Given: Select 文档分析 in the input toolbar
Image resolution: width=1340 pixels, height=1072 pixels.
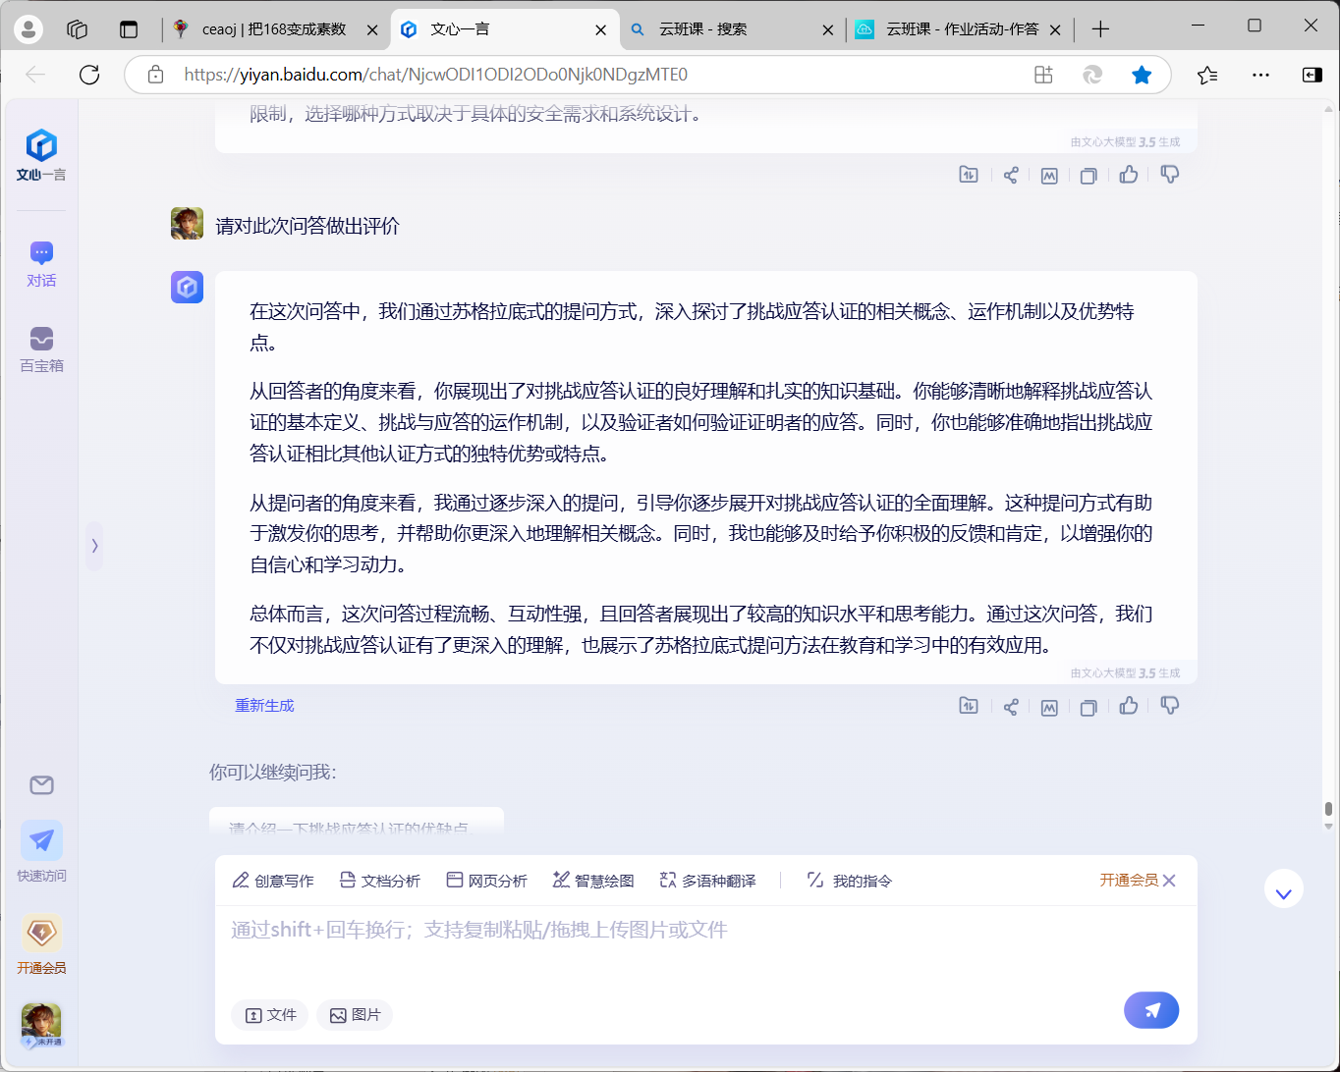Looking at the screenshot, I should pyautogui.click(x=379, y=881).
